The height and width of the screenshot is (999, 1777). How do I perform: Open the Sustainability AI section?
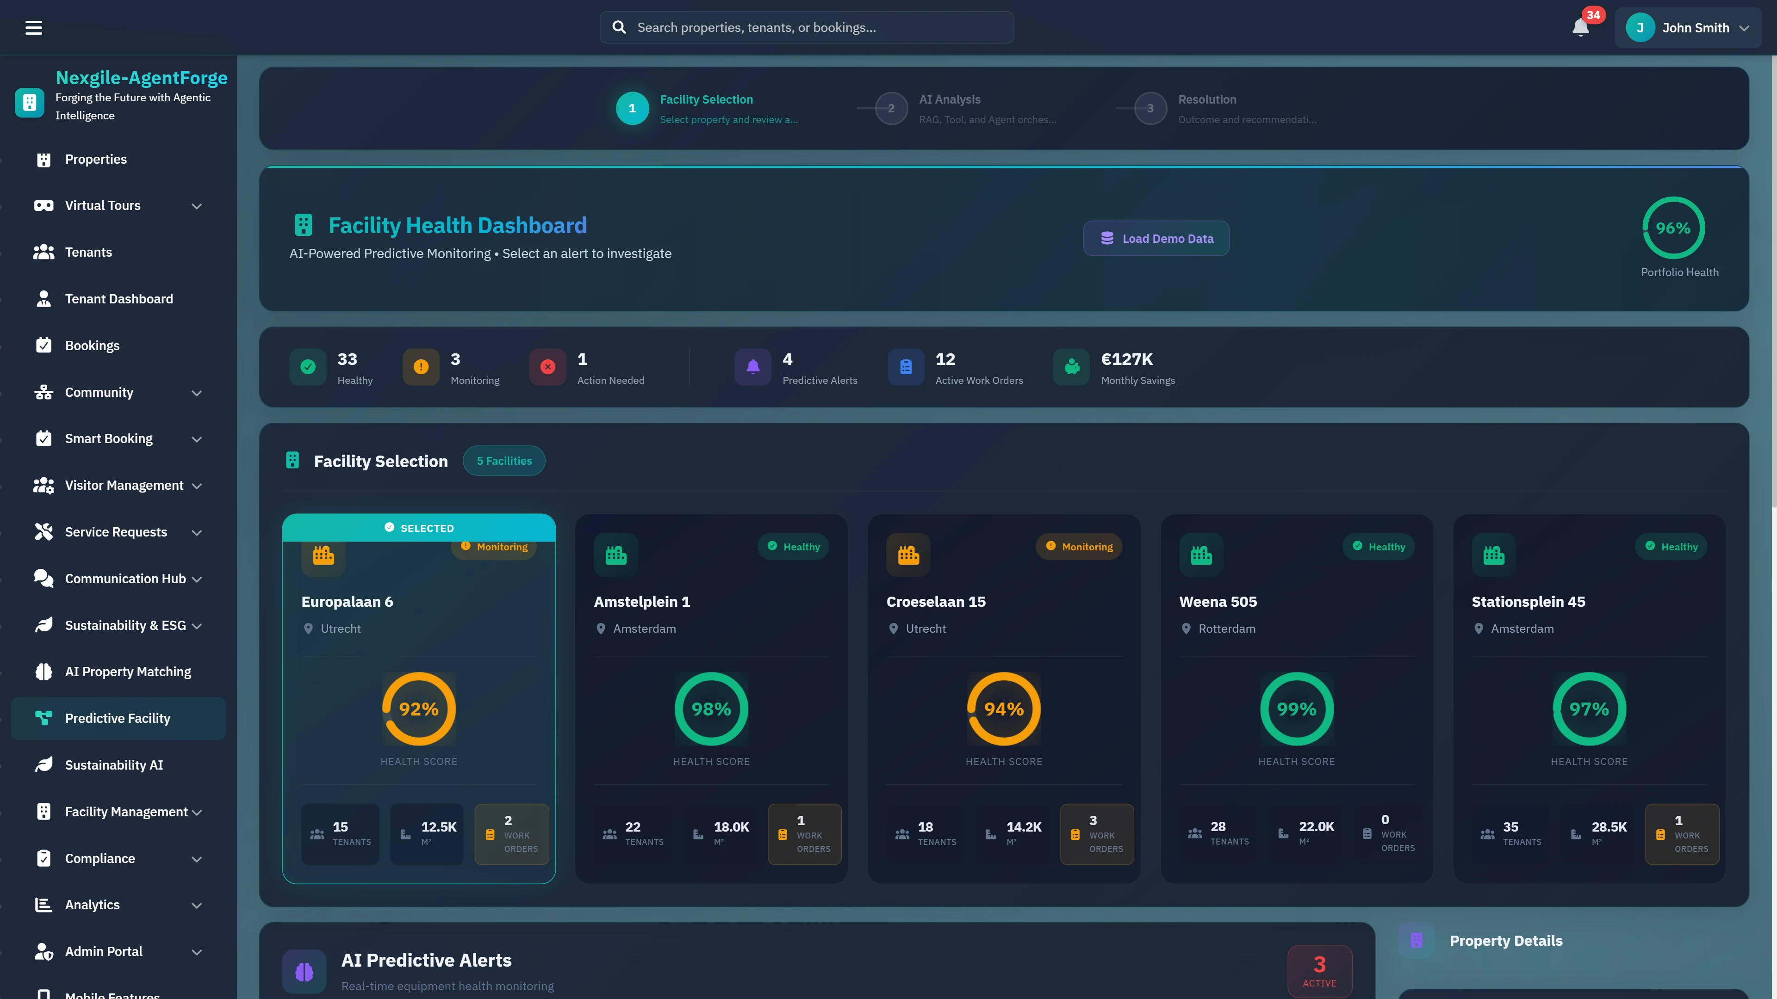(114, 765)
